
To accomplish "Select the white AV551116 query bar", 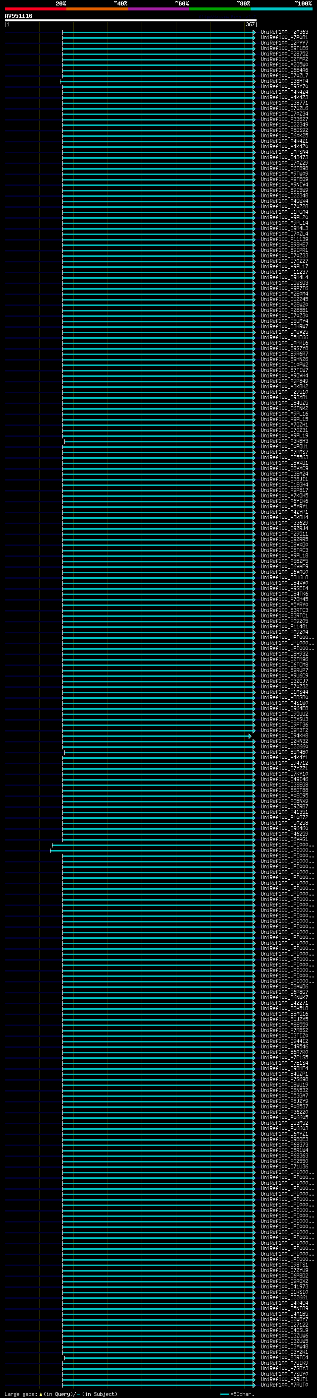I will point(131,21).
